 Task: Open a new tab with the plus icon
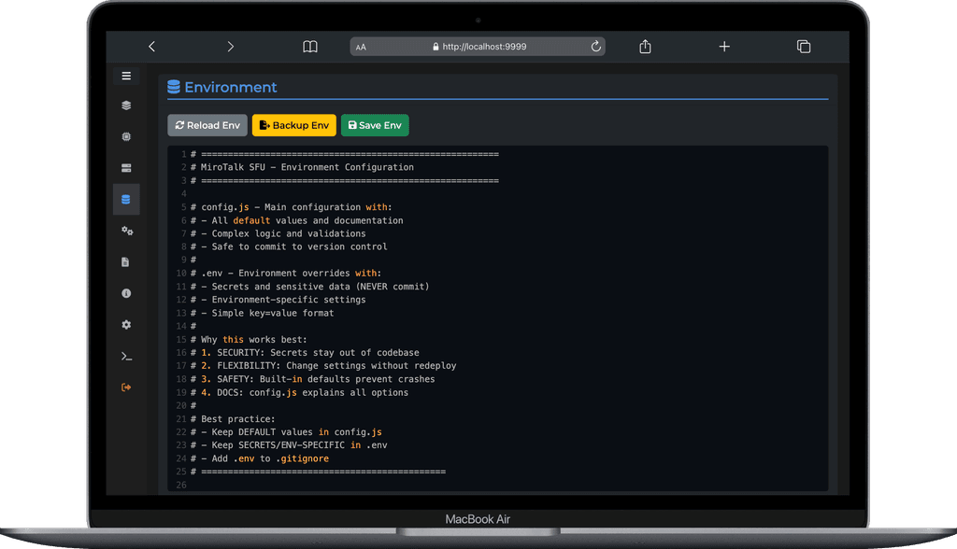(x=724, y=47)
